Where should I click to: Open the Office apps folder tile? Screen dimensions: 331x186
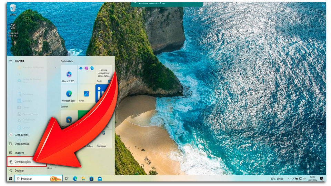pyautogui.click(x=86, y=74)
